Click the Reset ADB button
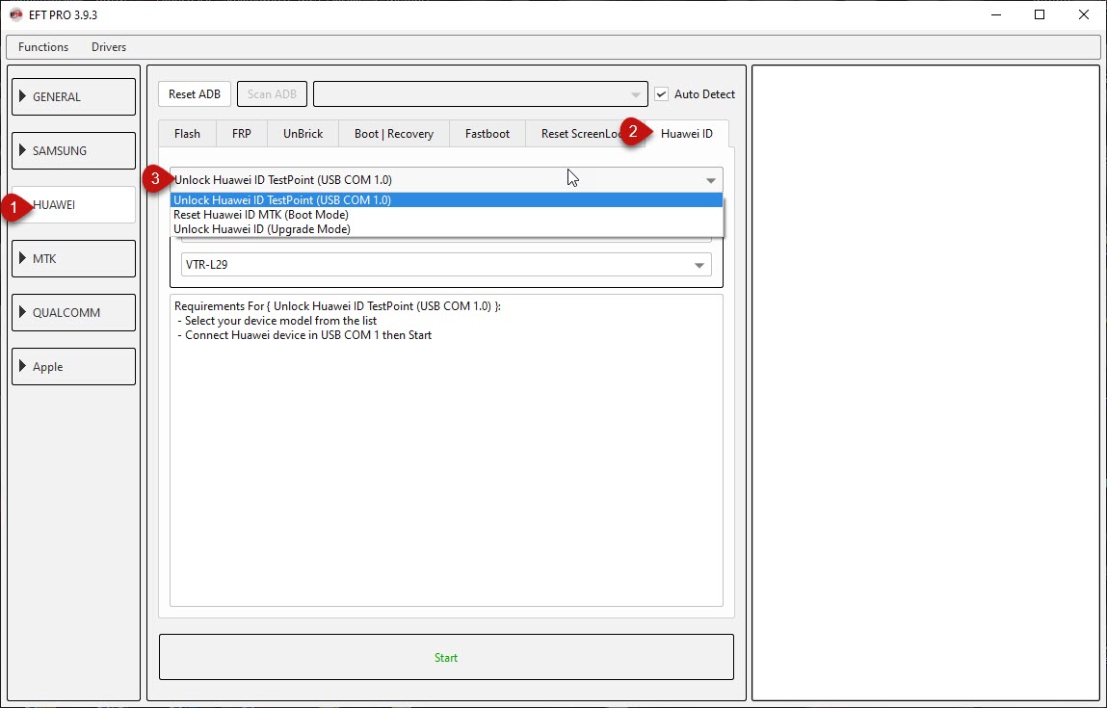The image size is (1107, 708). (195, 93)
